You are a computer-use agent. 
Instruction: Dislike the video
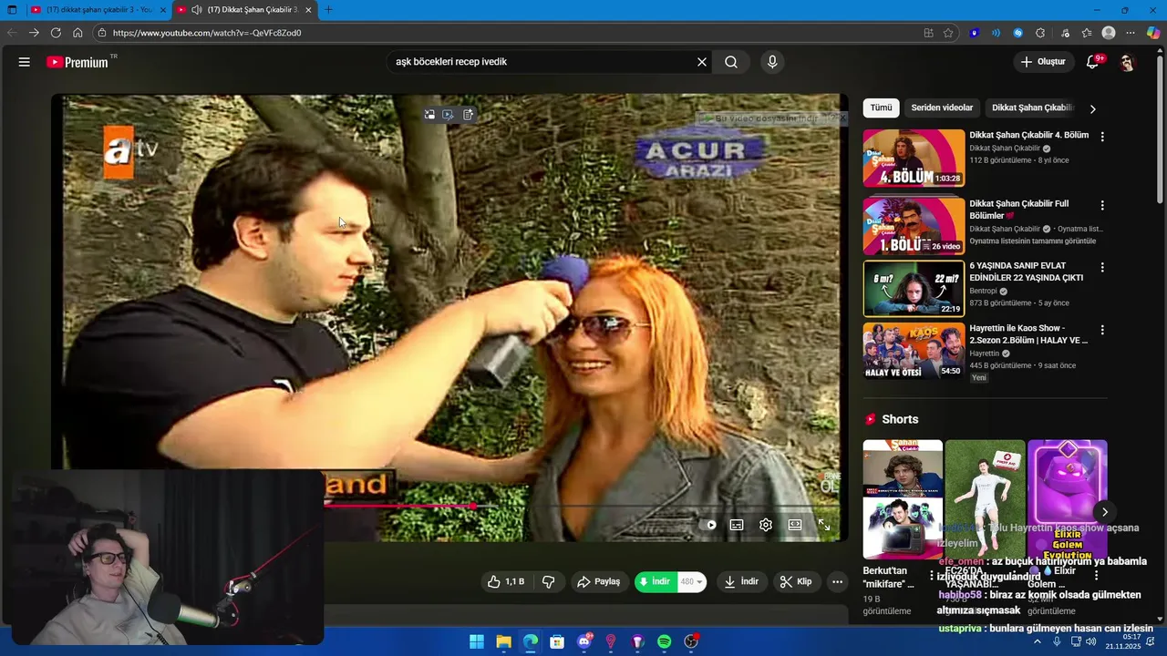click(x=549, y=581)
